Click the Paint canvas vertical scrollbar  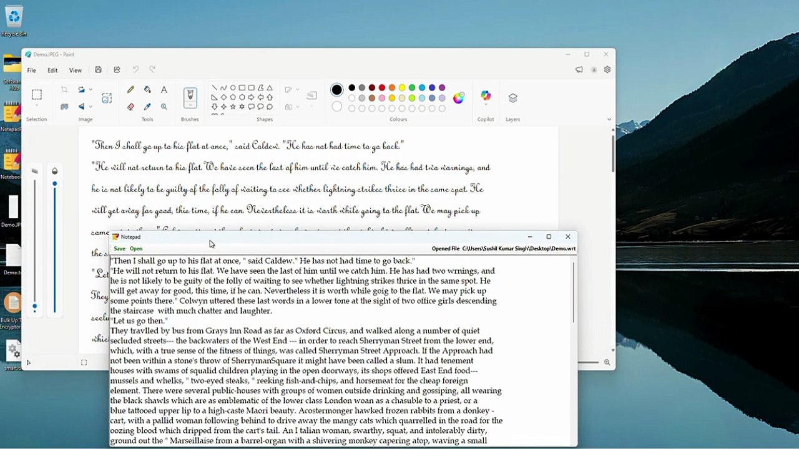(613, 153)
